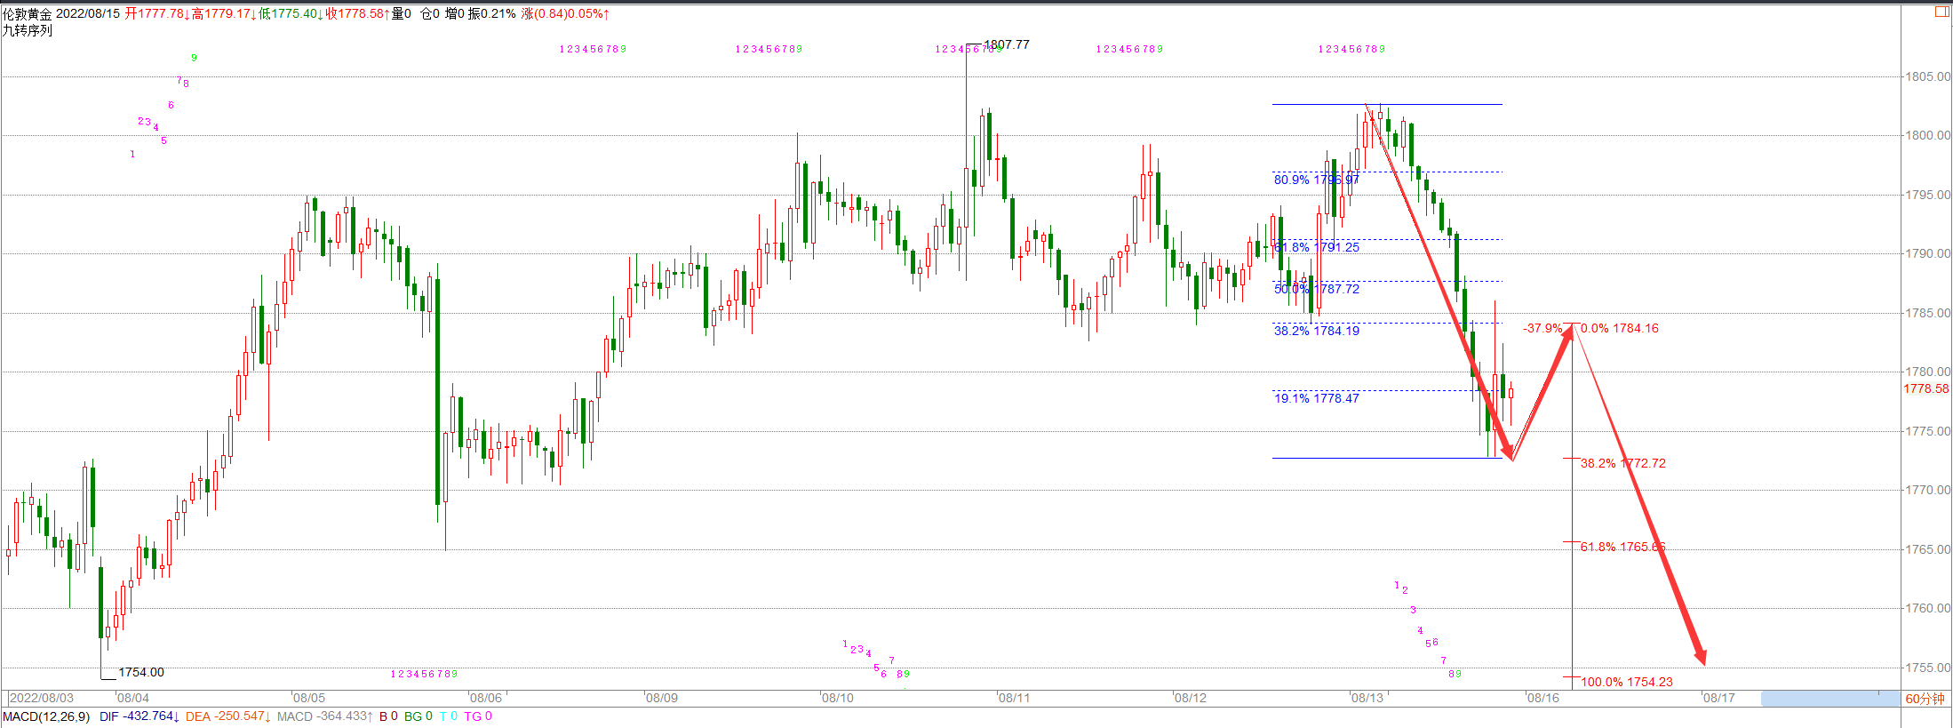Image resolution: width=1953 pixels, height=728 pixels.
Task: Click the 振0.21% amplitude field
Action: coord(492,14)
